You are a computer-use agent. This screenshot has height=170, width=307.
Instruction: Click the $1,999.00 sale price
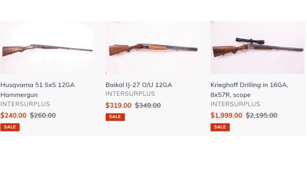point(226,115)
